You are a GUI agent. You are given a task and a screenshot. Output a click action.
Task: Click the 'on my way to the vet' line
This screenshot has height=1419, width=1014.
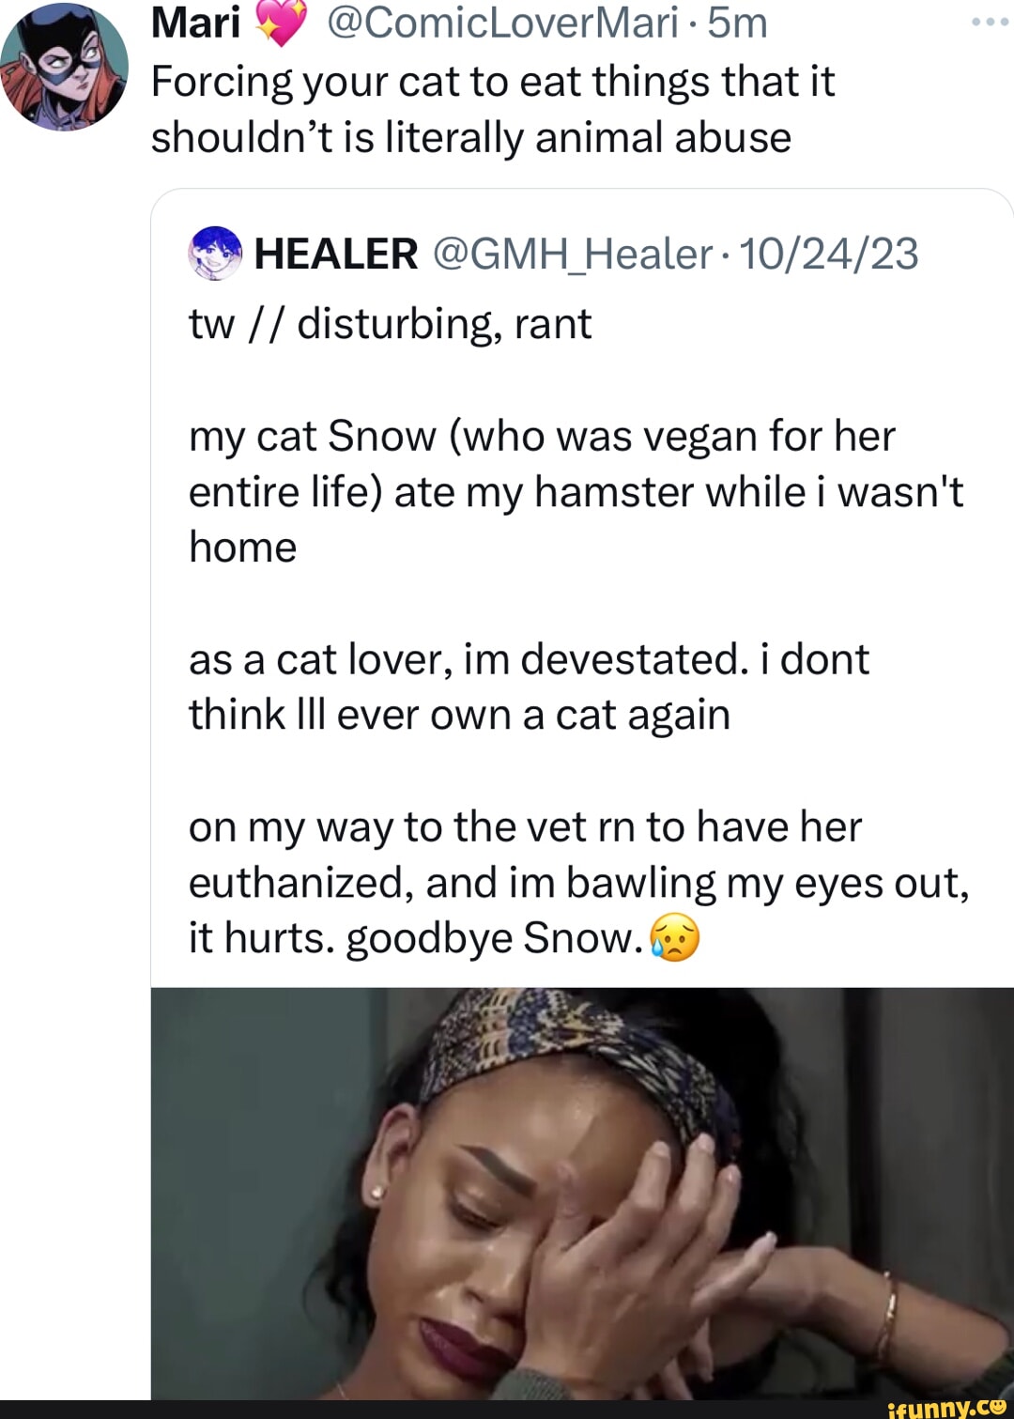click(525, 827)
